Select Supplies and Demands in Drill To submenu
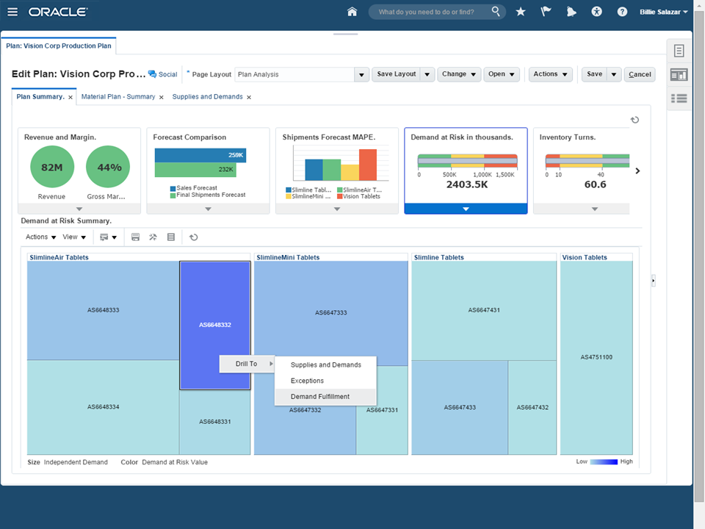This screenshot has height=529, width=705. pos(325,365)
